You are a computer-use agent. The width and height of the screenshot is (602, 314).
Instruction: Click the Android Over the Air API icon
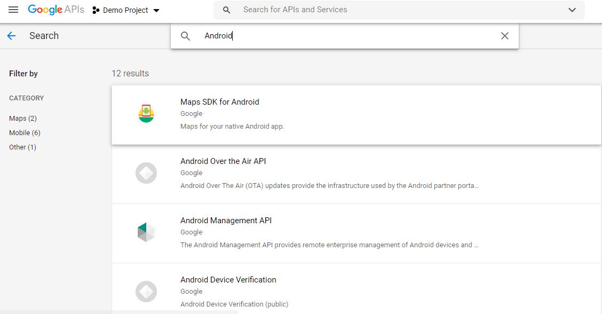click(146, 173)
